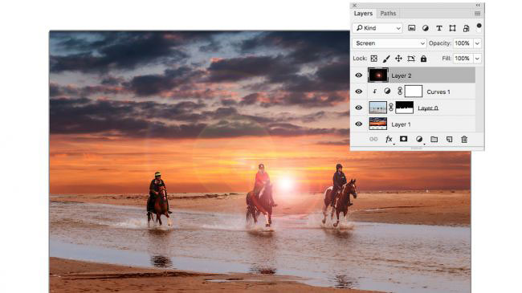Select Layer 1 sunset thumbnail
The height and width of the screenshot is (293, 522).
[378, 124]
